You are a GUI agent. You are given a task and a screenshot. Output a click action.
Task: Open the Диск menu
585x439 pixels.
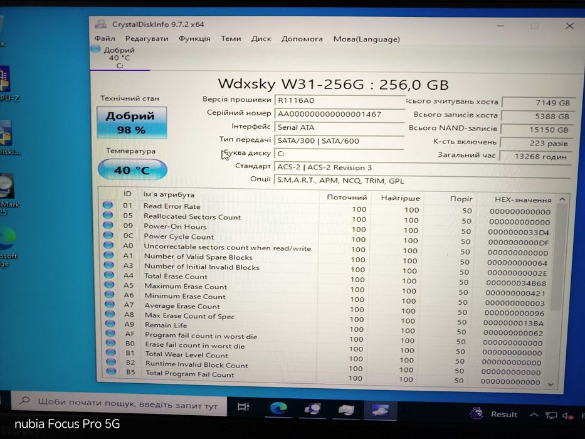(261, 39)
